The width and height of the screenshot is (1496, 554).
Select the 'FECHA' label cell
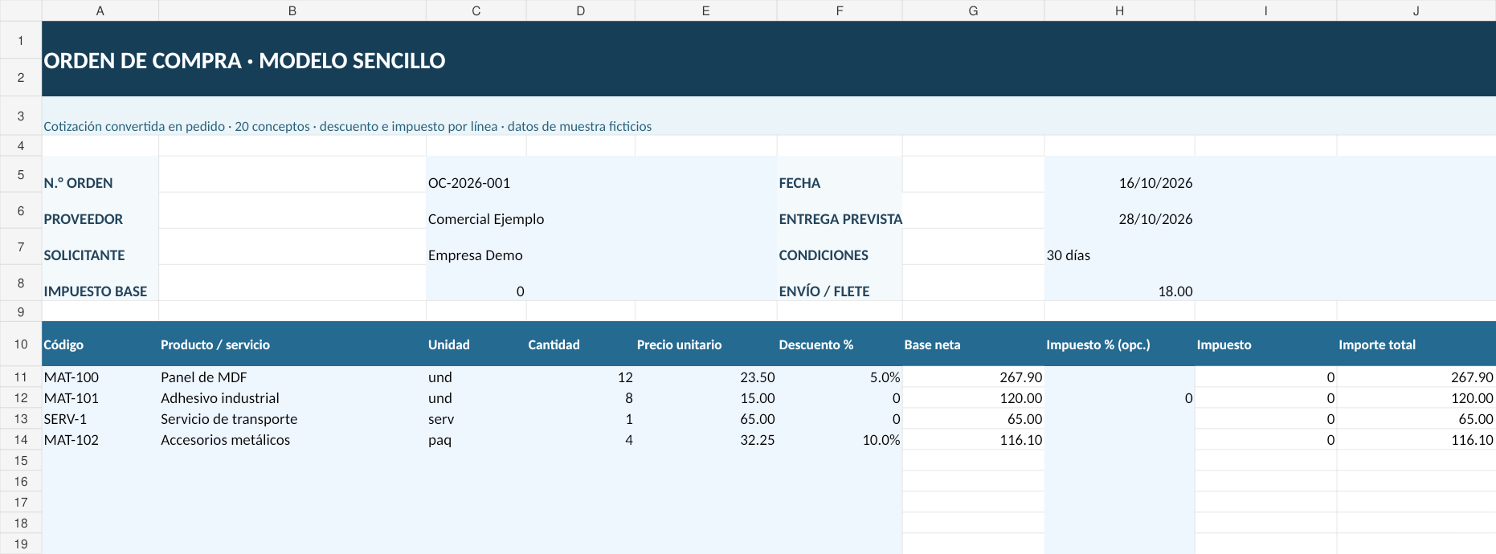[x=840, y=174]
